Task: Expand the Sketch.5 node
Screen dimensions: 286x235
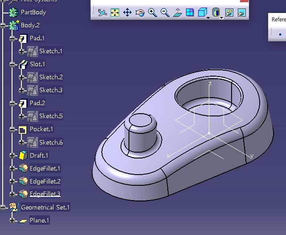Action: [x=21, y=116]
